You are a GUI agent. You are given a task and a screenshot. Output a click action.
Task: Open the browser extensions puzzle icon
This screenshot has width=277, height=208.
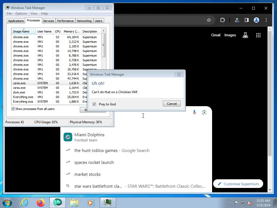coord(222,20)
